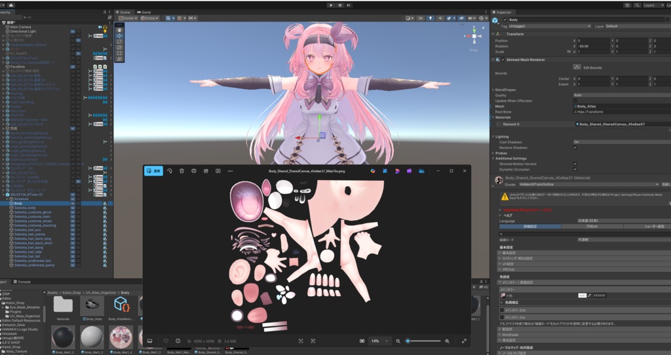Expand the Probes foldout

tap(493, 153)
